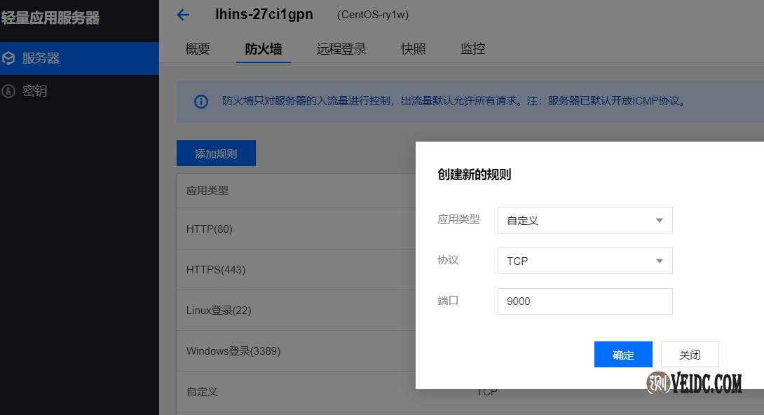Click the key icon in sidebar

(x=8, y=91)
